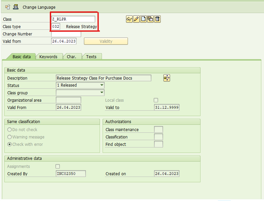Click the Class field containing Z_RLPR
Image resolution: width=264 pixels, height=201 pixels.
73,19
